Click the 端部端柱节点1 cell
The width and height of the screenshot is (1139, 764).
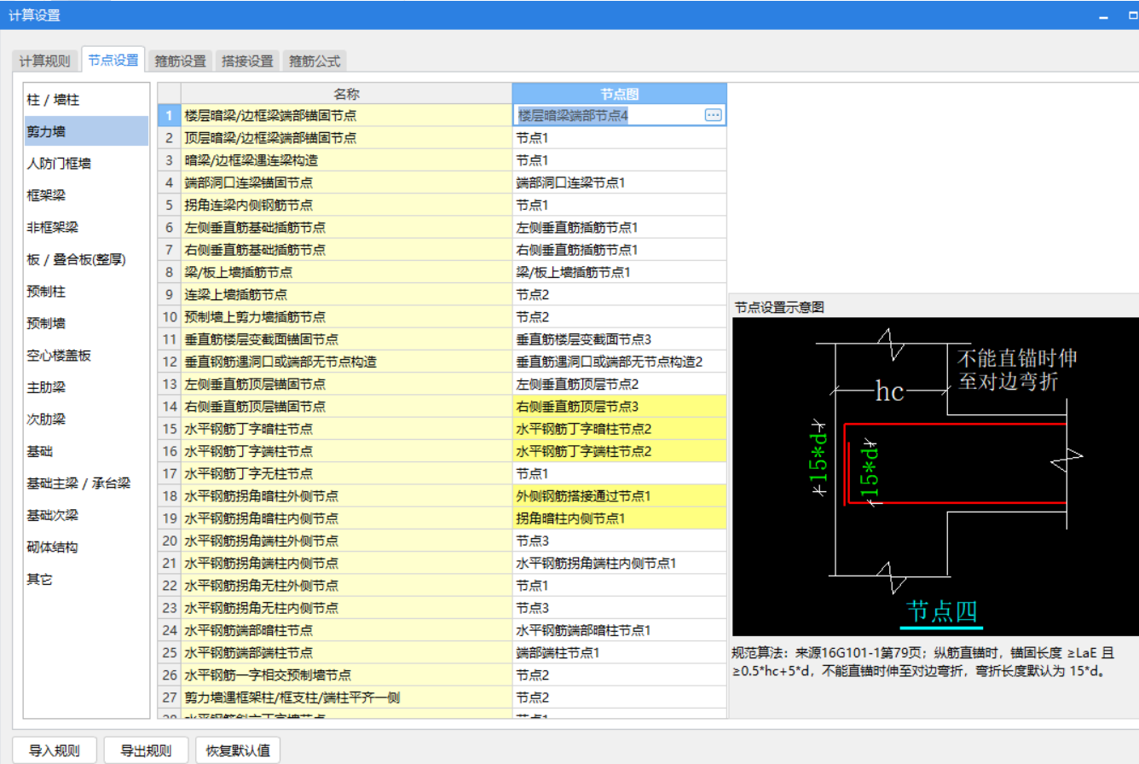[x=620, y=653]
